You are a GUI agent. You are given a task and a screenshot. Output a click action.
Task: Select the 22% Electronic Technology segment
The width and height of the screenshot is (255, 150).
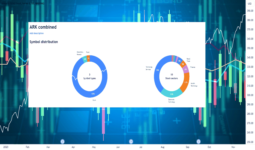(172, 94)
